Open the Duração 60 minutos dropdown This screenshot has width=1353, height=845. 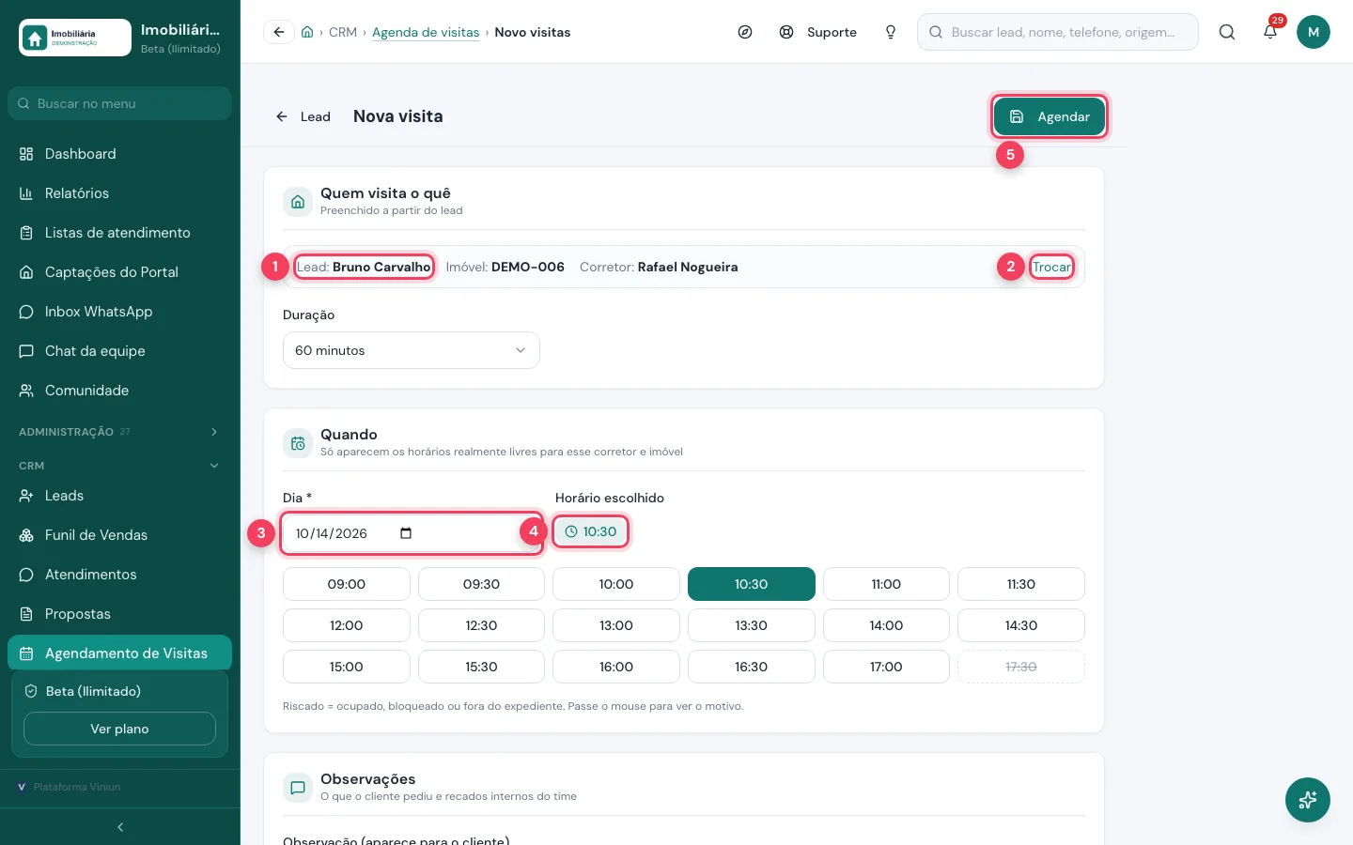412,350
